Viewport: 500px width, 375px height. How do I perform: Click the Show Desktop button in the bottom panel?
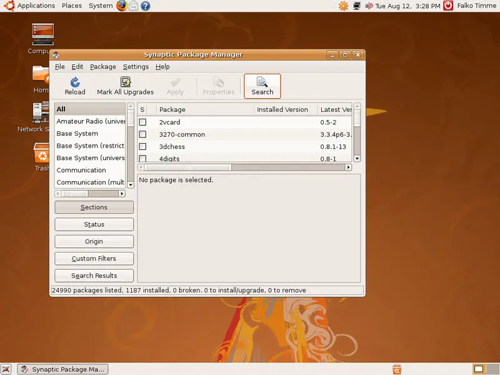[6, 369]
